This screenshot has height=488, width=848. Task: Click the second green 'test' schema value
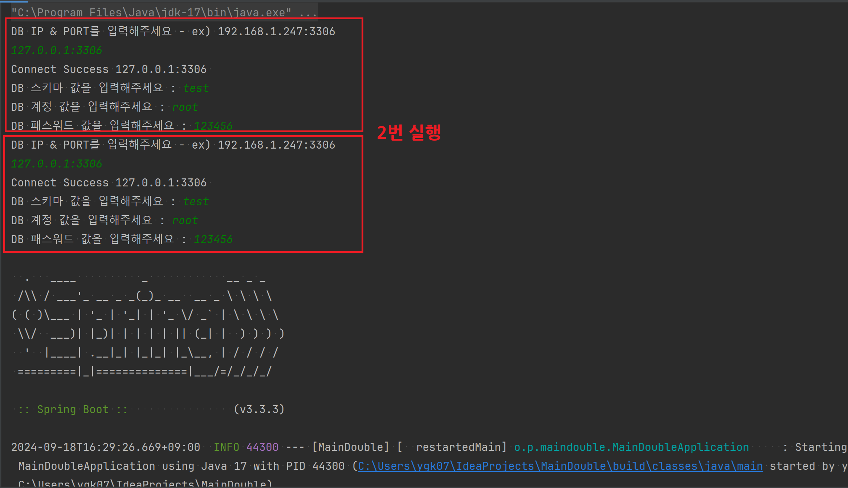click(x=196, y=202)
